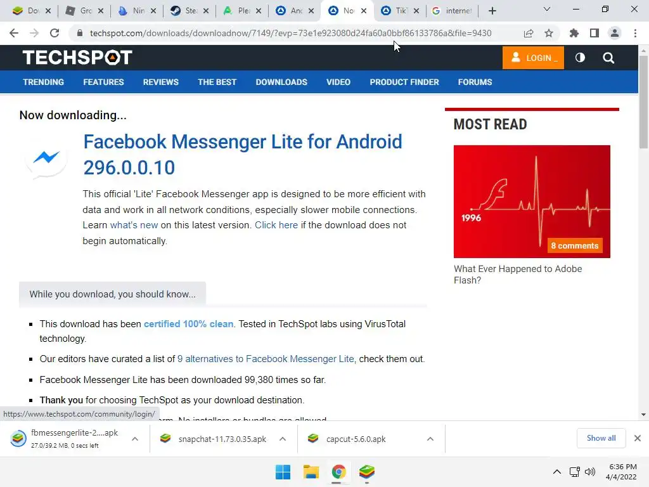Open the tab search chevron
This screenshot has height=487, width=649.
click(547, 10)
